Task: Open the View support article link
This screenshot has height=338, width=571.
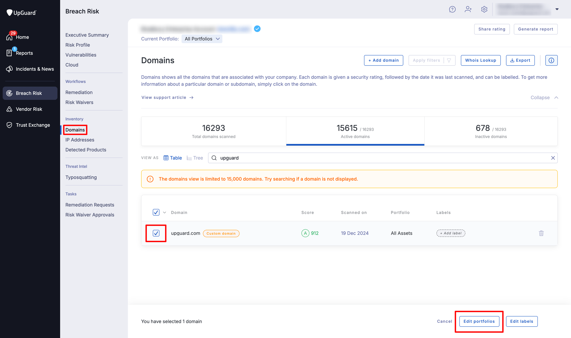Action: click(163, 97)
